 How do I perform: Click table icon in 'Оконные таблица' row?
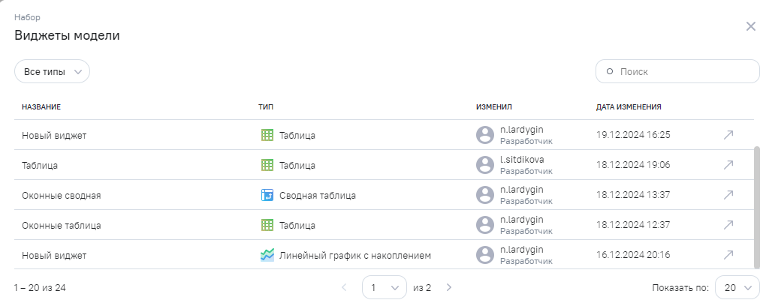point(267,225)
